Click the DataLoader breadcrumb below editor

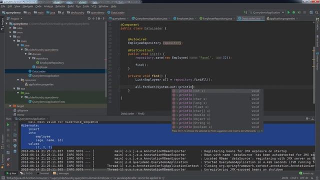pos(127,113)
